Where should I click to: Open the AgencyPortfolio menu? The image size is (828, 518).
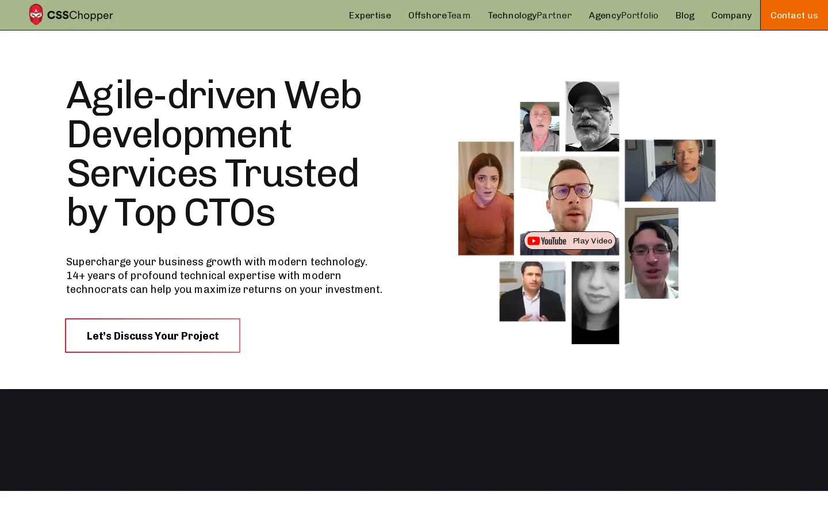pyautogui.click(x=623, y=16)
